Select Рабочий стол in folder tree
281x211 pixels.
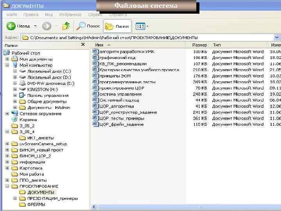[26, 53]
